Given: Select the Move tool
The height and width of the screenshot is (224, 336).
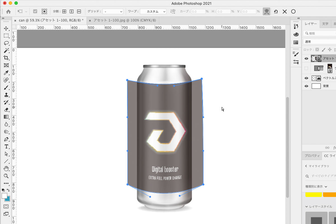Looking at the screenshot, I should point(6,29).
